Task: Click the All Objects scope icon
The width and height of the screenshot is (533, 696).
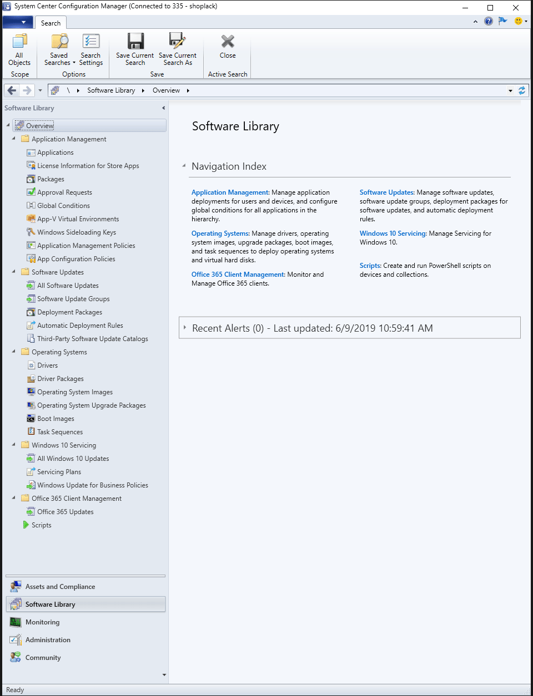Action: (x=19, y=42)
